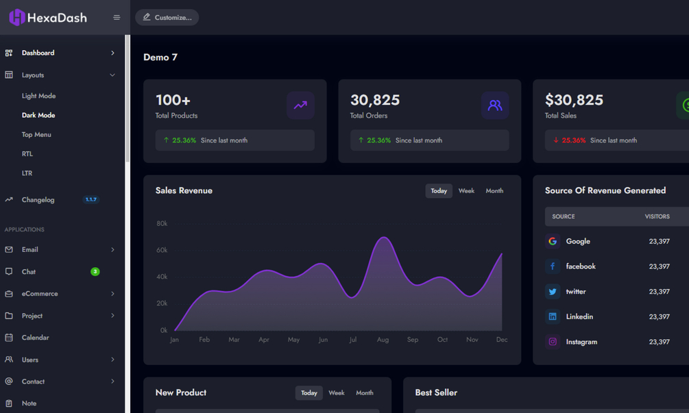Screen dimensions: 689x413
Task: Click the Instagram source logo icon
Action: [x=553, y=342]
